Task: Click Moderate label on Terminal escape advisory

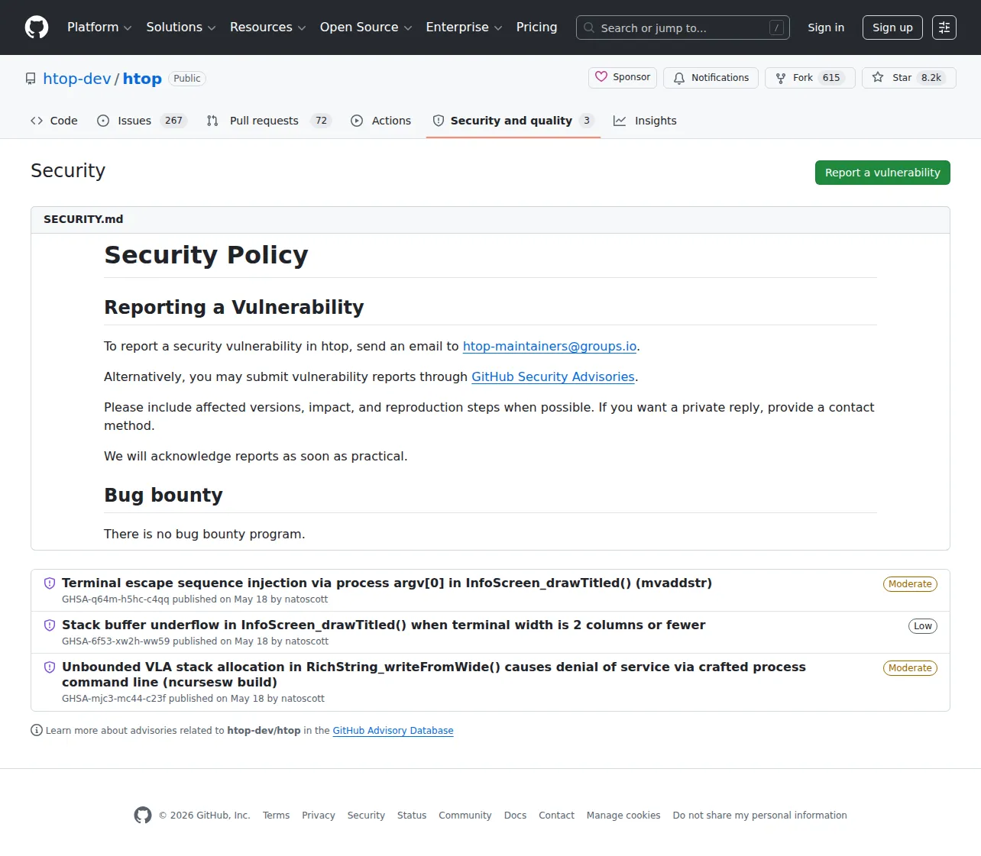Action: click(x=910, y=584)
